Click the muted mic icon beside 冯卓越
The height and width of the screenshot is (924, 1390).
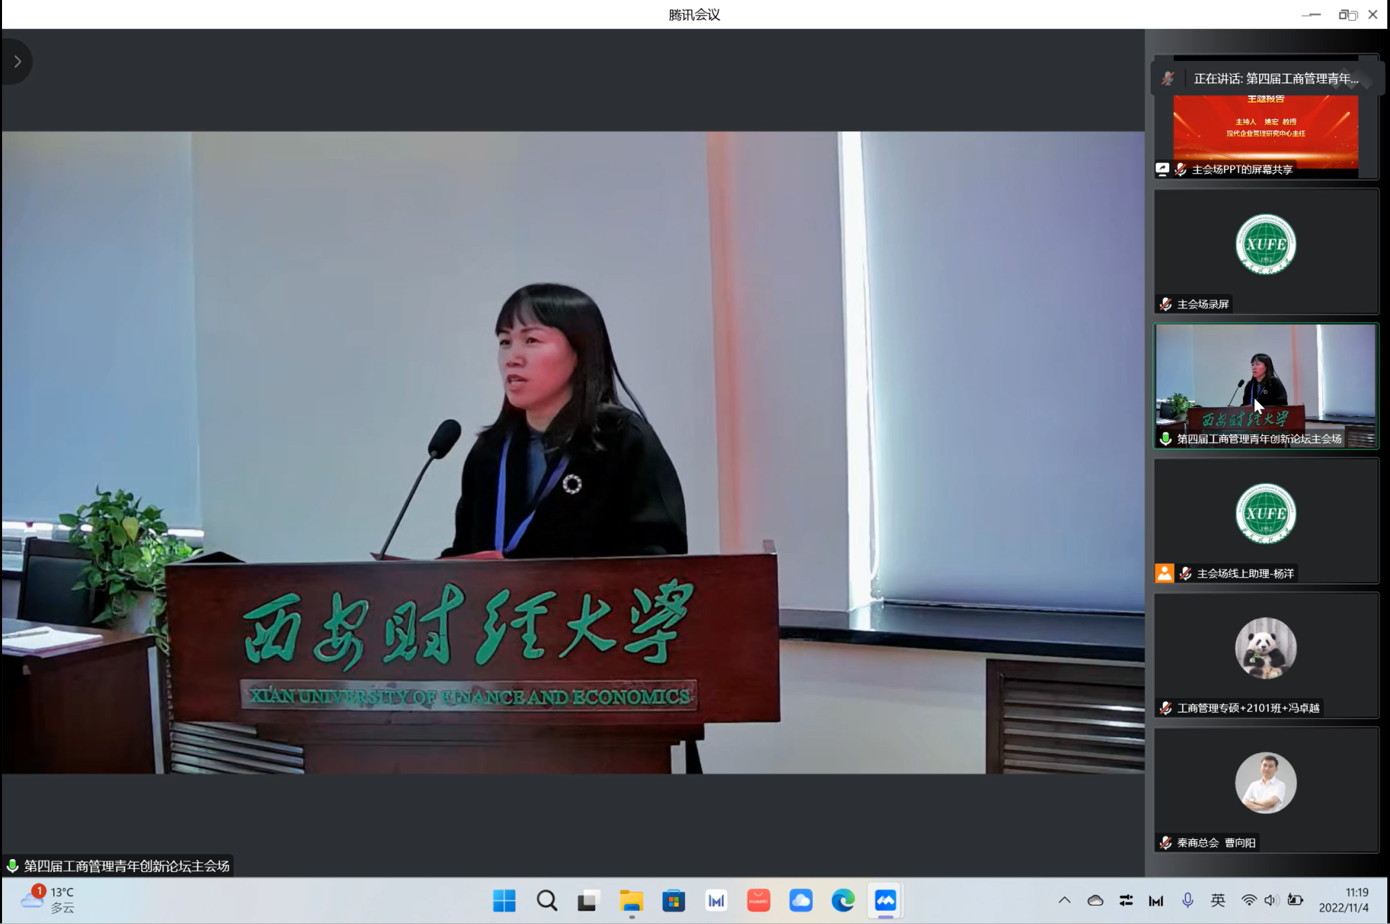pos(1166,708)
